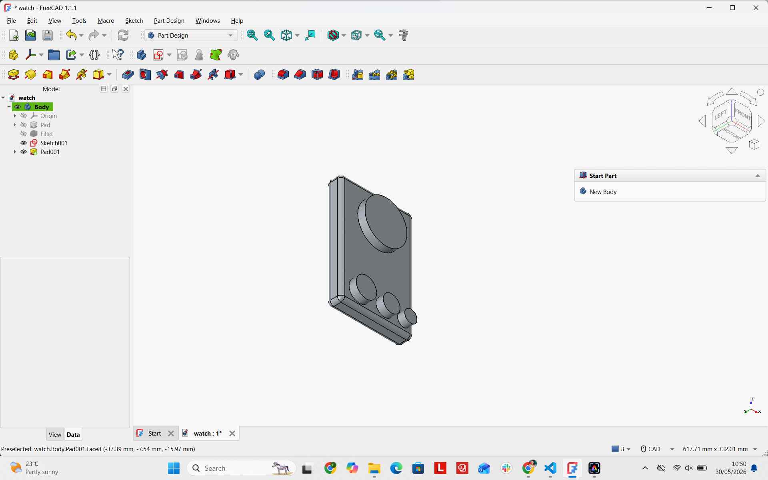The width and height of the screenshot is (768, 480).
Task: Click the Align to Selection icon
Action: tap(310, 35)
